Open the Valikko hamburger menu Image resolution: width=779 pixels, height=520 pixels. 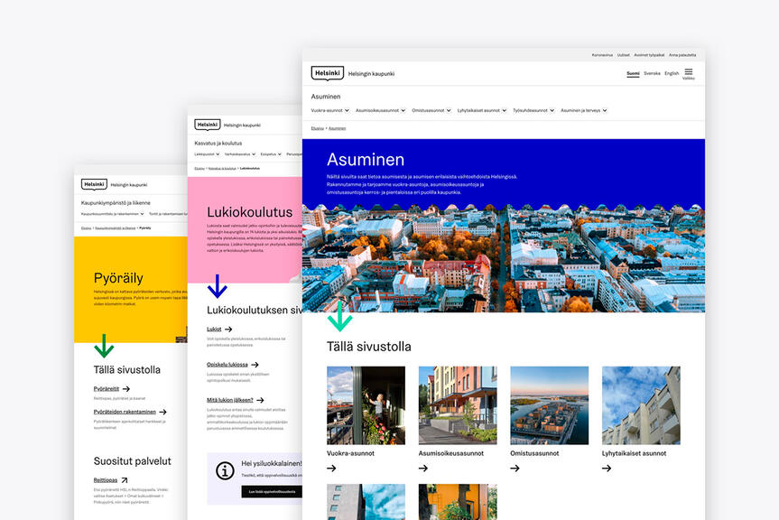click(688, 73)
